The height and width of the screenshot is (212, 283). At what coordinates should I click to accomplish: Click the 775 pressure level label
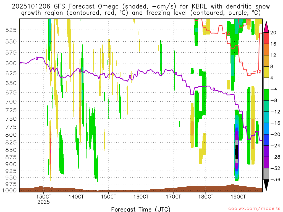pyautogui.click(x=11, y=127)
